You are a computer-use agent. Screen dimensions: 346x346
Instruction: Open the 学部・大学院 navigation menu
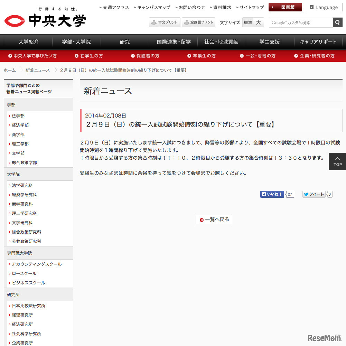pyautogui.click(x=76, y=41)
